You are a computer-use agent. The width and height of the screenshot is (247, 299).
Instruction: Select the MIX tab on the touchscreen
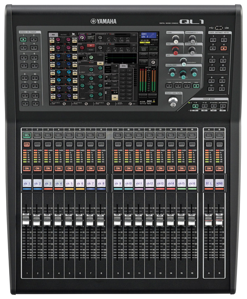pos(54,35)
